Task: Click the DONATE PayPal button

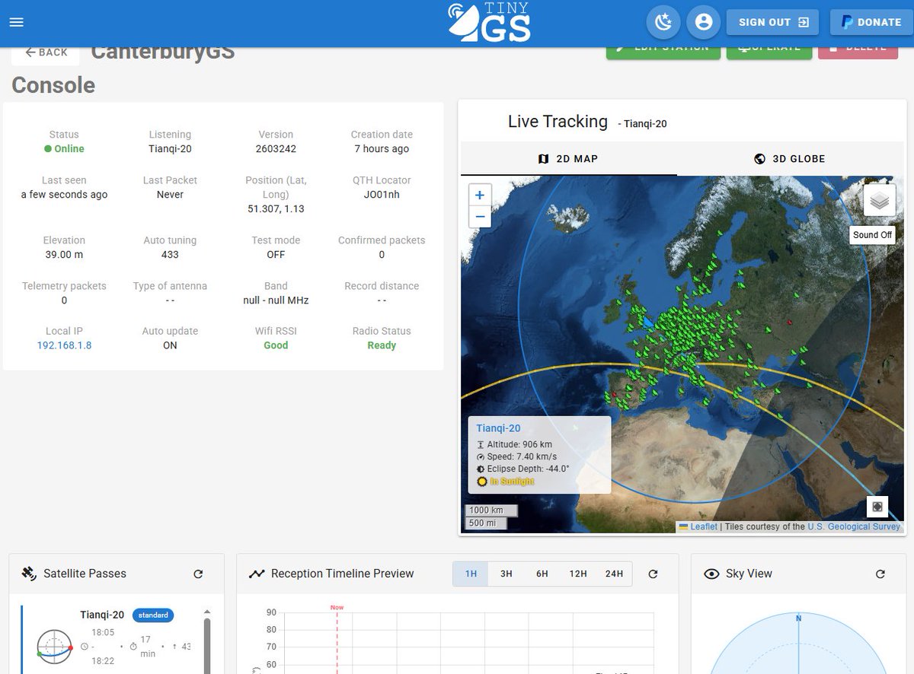Action: tap(871, 22)
